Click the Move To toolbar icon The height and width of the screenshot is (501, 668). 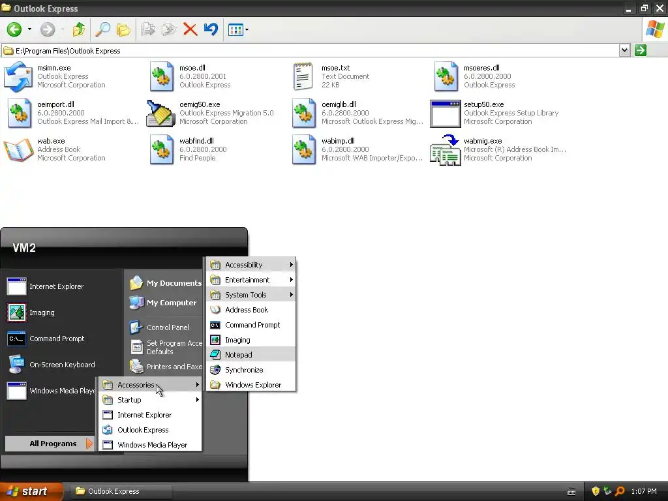pyautogui.click(x=148, y=29)
